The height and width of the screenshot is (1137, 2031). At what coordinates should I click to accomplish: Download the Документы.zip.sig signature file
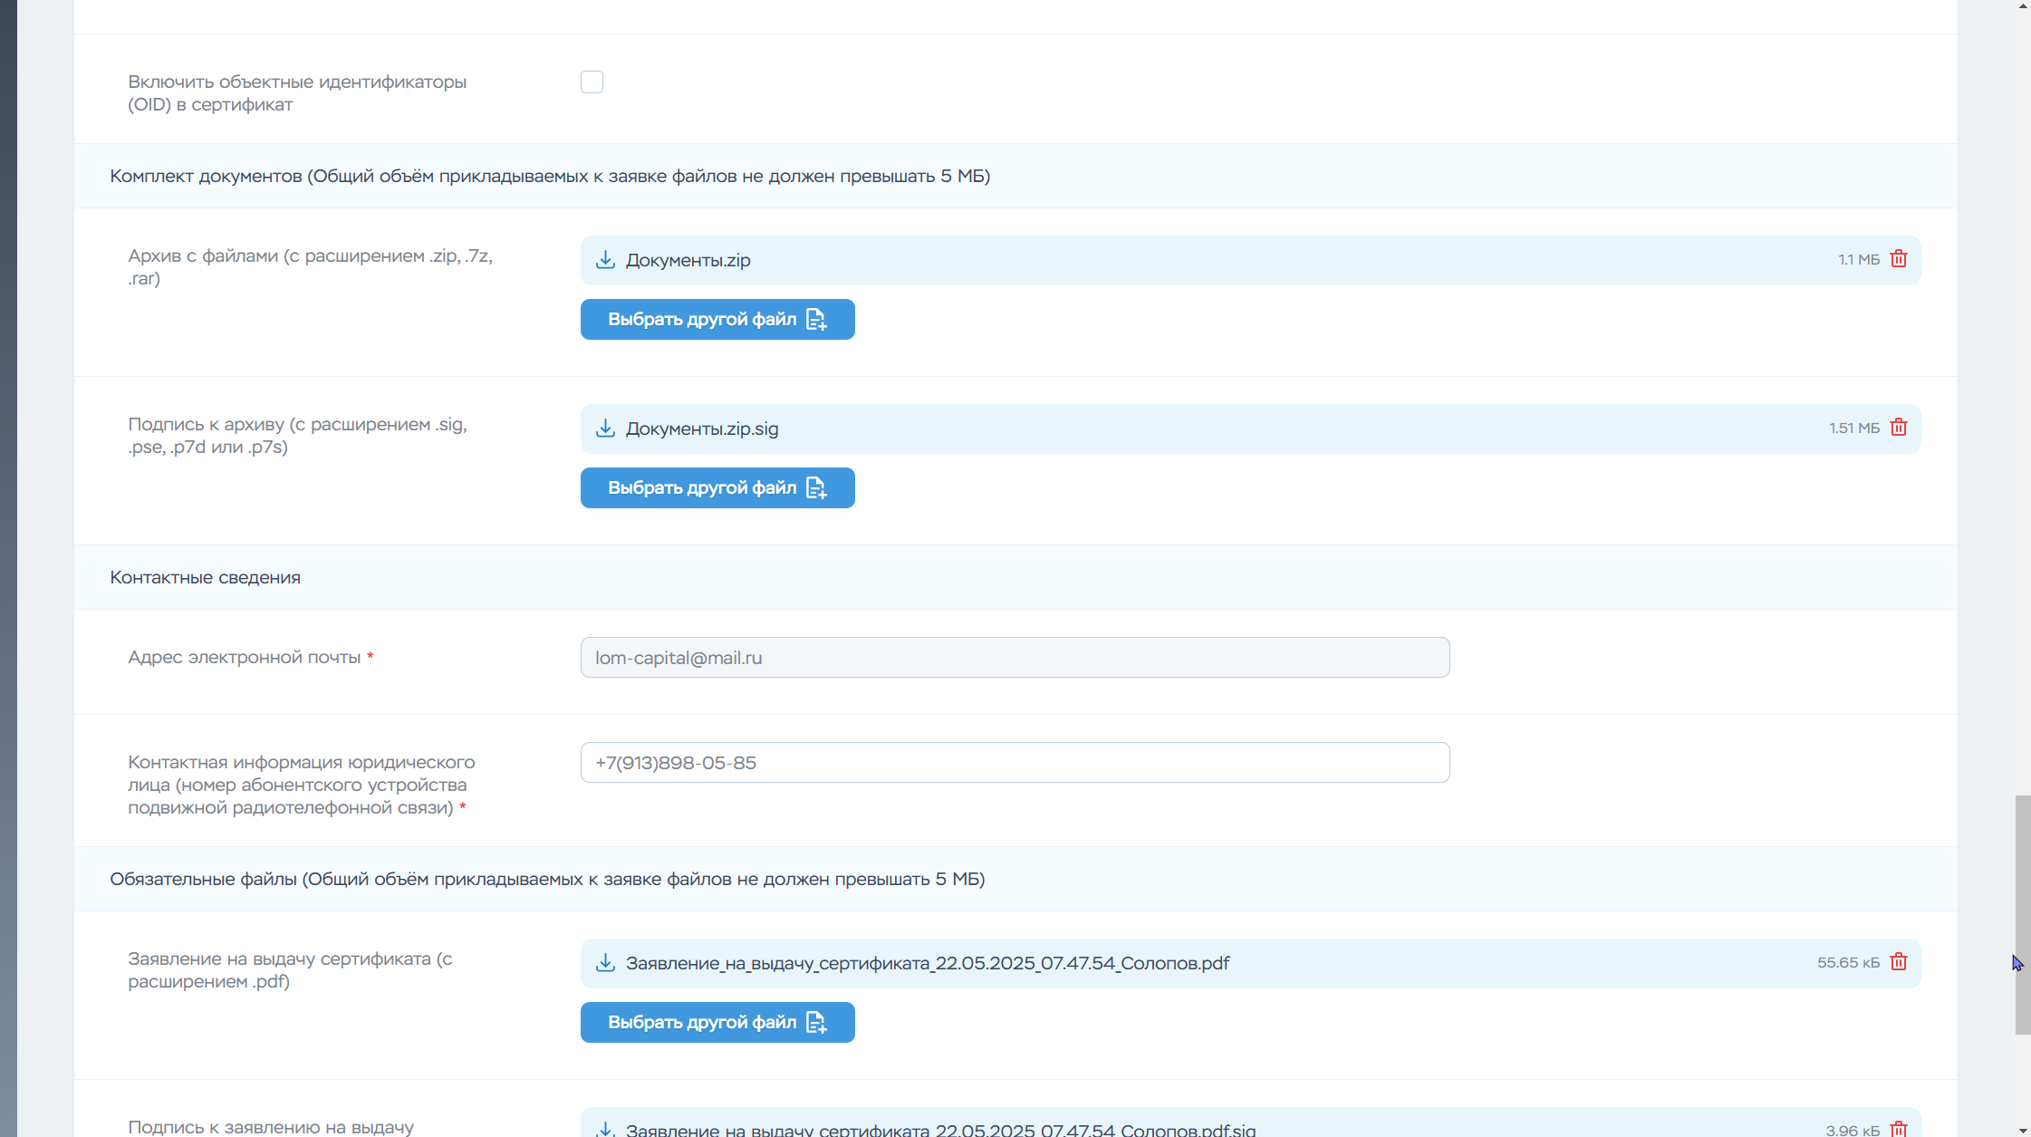(605, 429)
